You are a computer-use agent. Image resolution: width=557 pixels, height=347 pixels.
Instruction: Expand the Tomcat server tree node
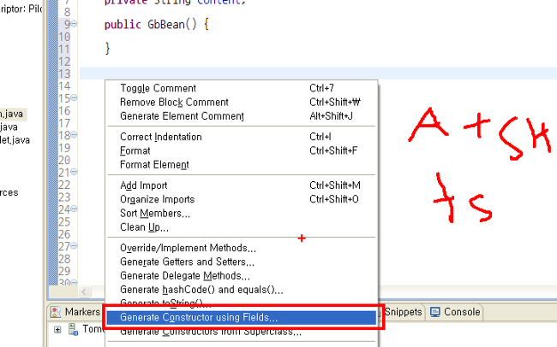(x=57, y=330)
